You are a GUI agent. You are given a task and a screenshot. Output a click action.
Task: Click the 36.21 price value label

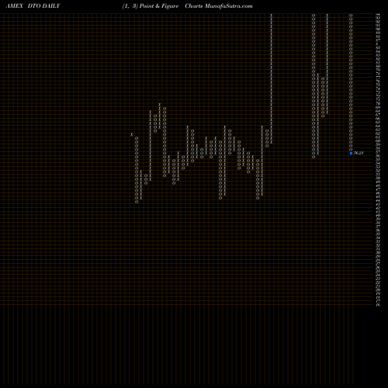tap(359, 153)
